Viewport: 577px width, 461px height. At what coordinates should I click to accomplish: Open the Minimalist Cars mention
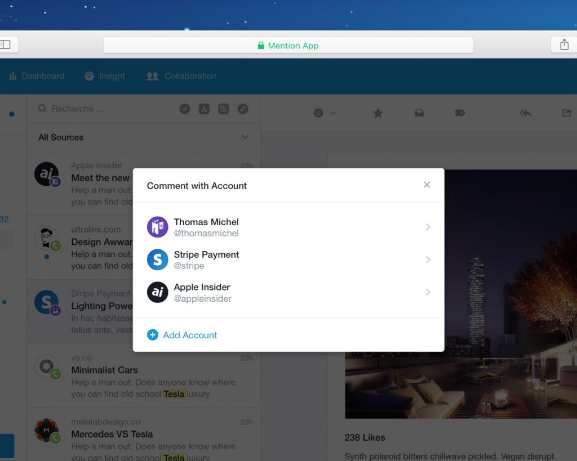144,375
